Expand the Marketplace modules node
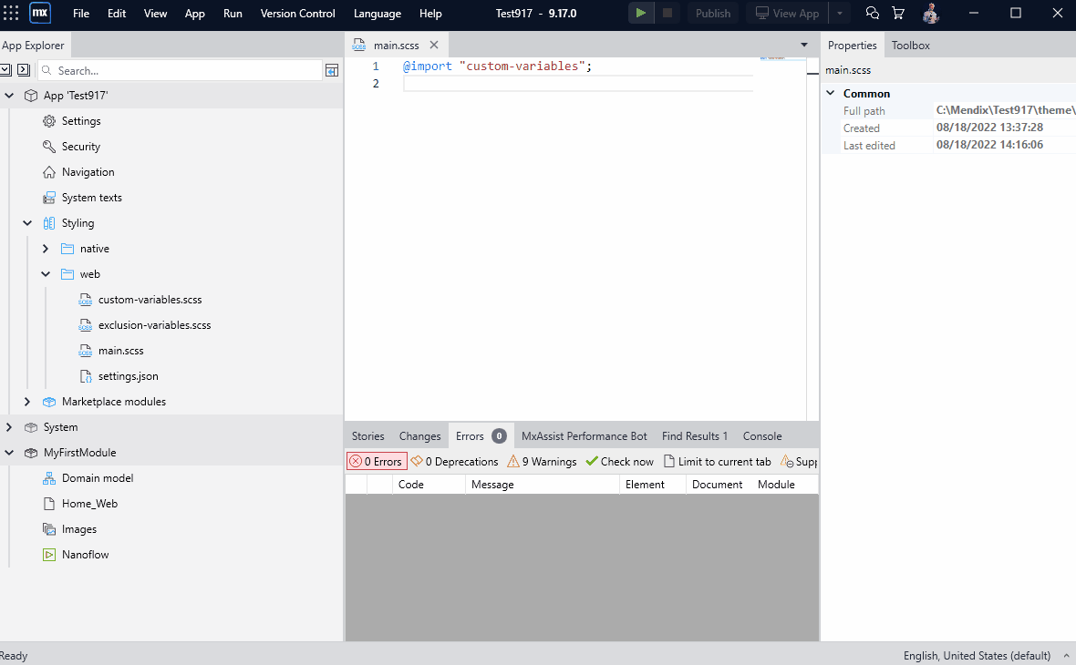Screen dimensions: 1076x665 26,401
